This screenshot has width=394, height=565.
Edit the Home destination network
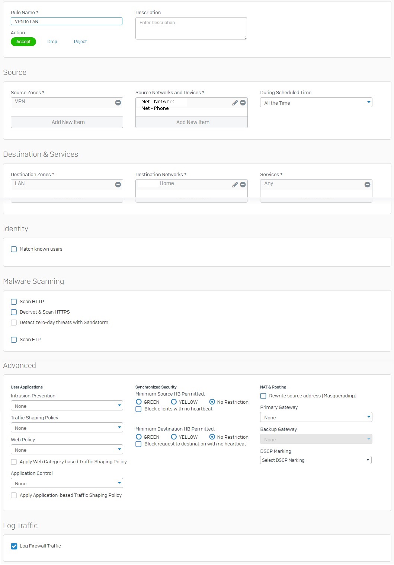tap(235, 184)
